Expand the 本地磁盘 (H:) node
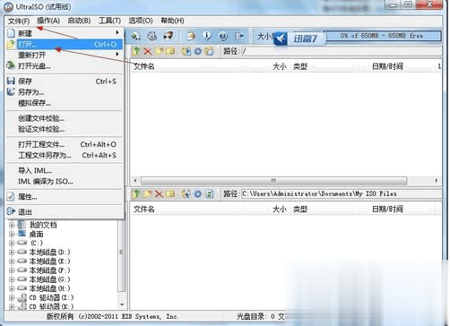 (x=12, y=288)
